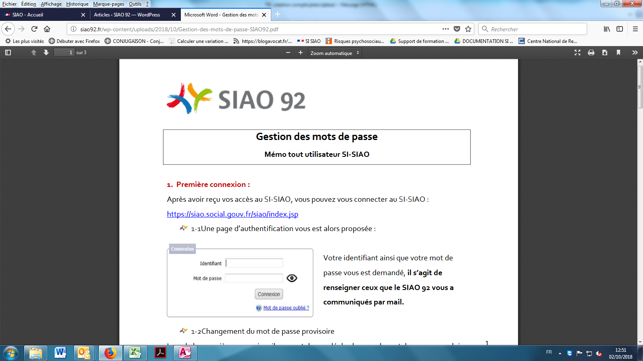This screenshot has height=361, width=643.
Task: Zoom out of the PDF page
Action: 288,52
